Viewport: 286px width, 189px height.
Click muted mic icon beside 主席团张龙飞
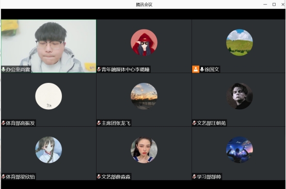click(x=99, y=123)
